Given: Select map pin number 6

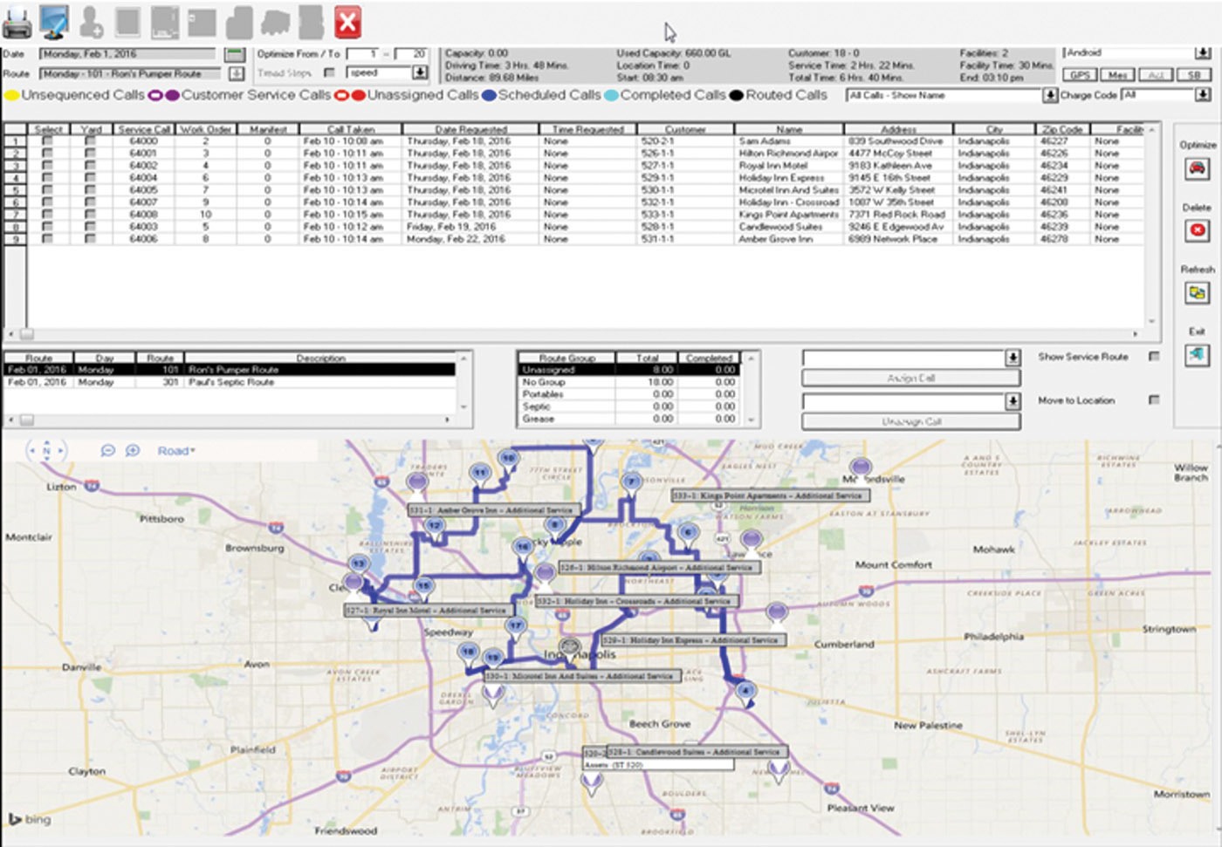Looking at the screenshot, I should coord(688,533).
